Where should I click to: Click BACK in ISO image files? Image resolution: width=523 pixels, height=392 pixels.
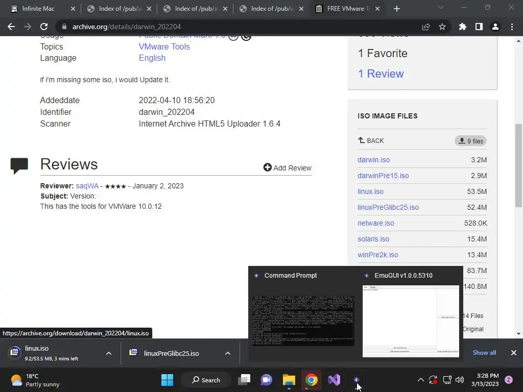371,141
